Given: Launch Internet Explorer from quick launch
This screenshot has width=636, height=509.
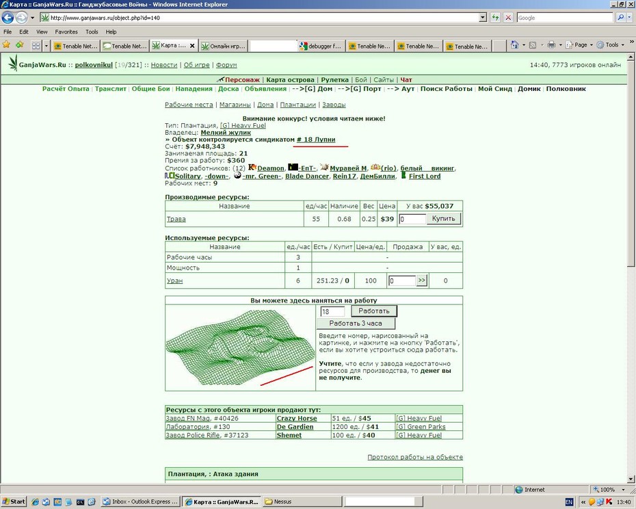Looking at the screenshot, I should tap(36, 501).
